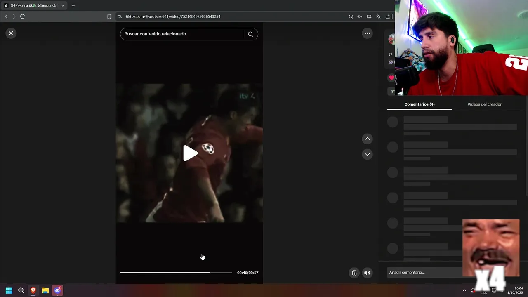Go to previous video with up chevron
The image size is (528, 297).
click(367, 139)
